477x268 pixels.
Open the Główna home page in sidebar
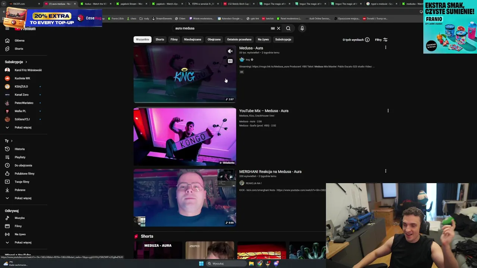[x=19, y=41]
